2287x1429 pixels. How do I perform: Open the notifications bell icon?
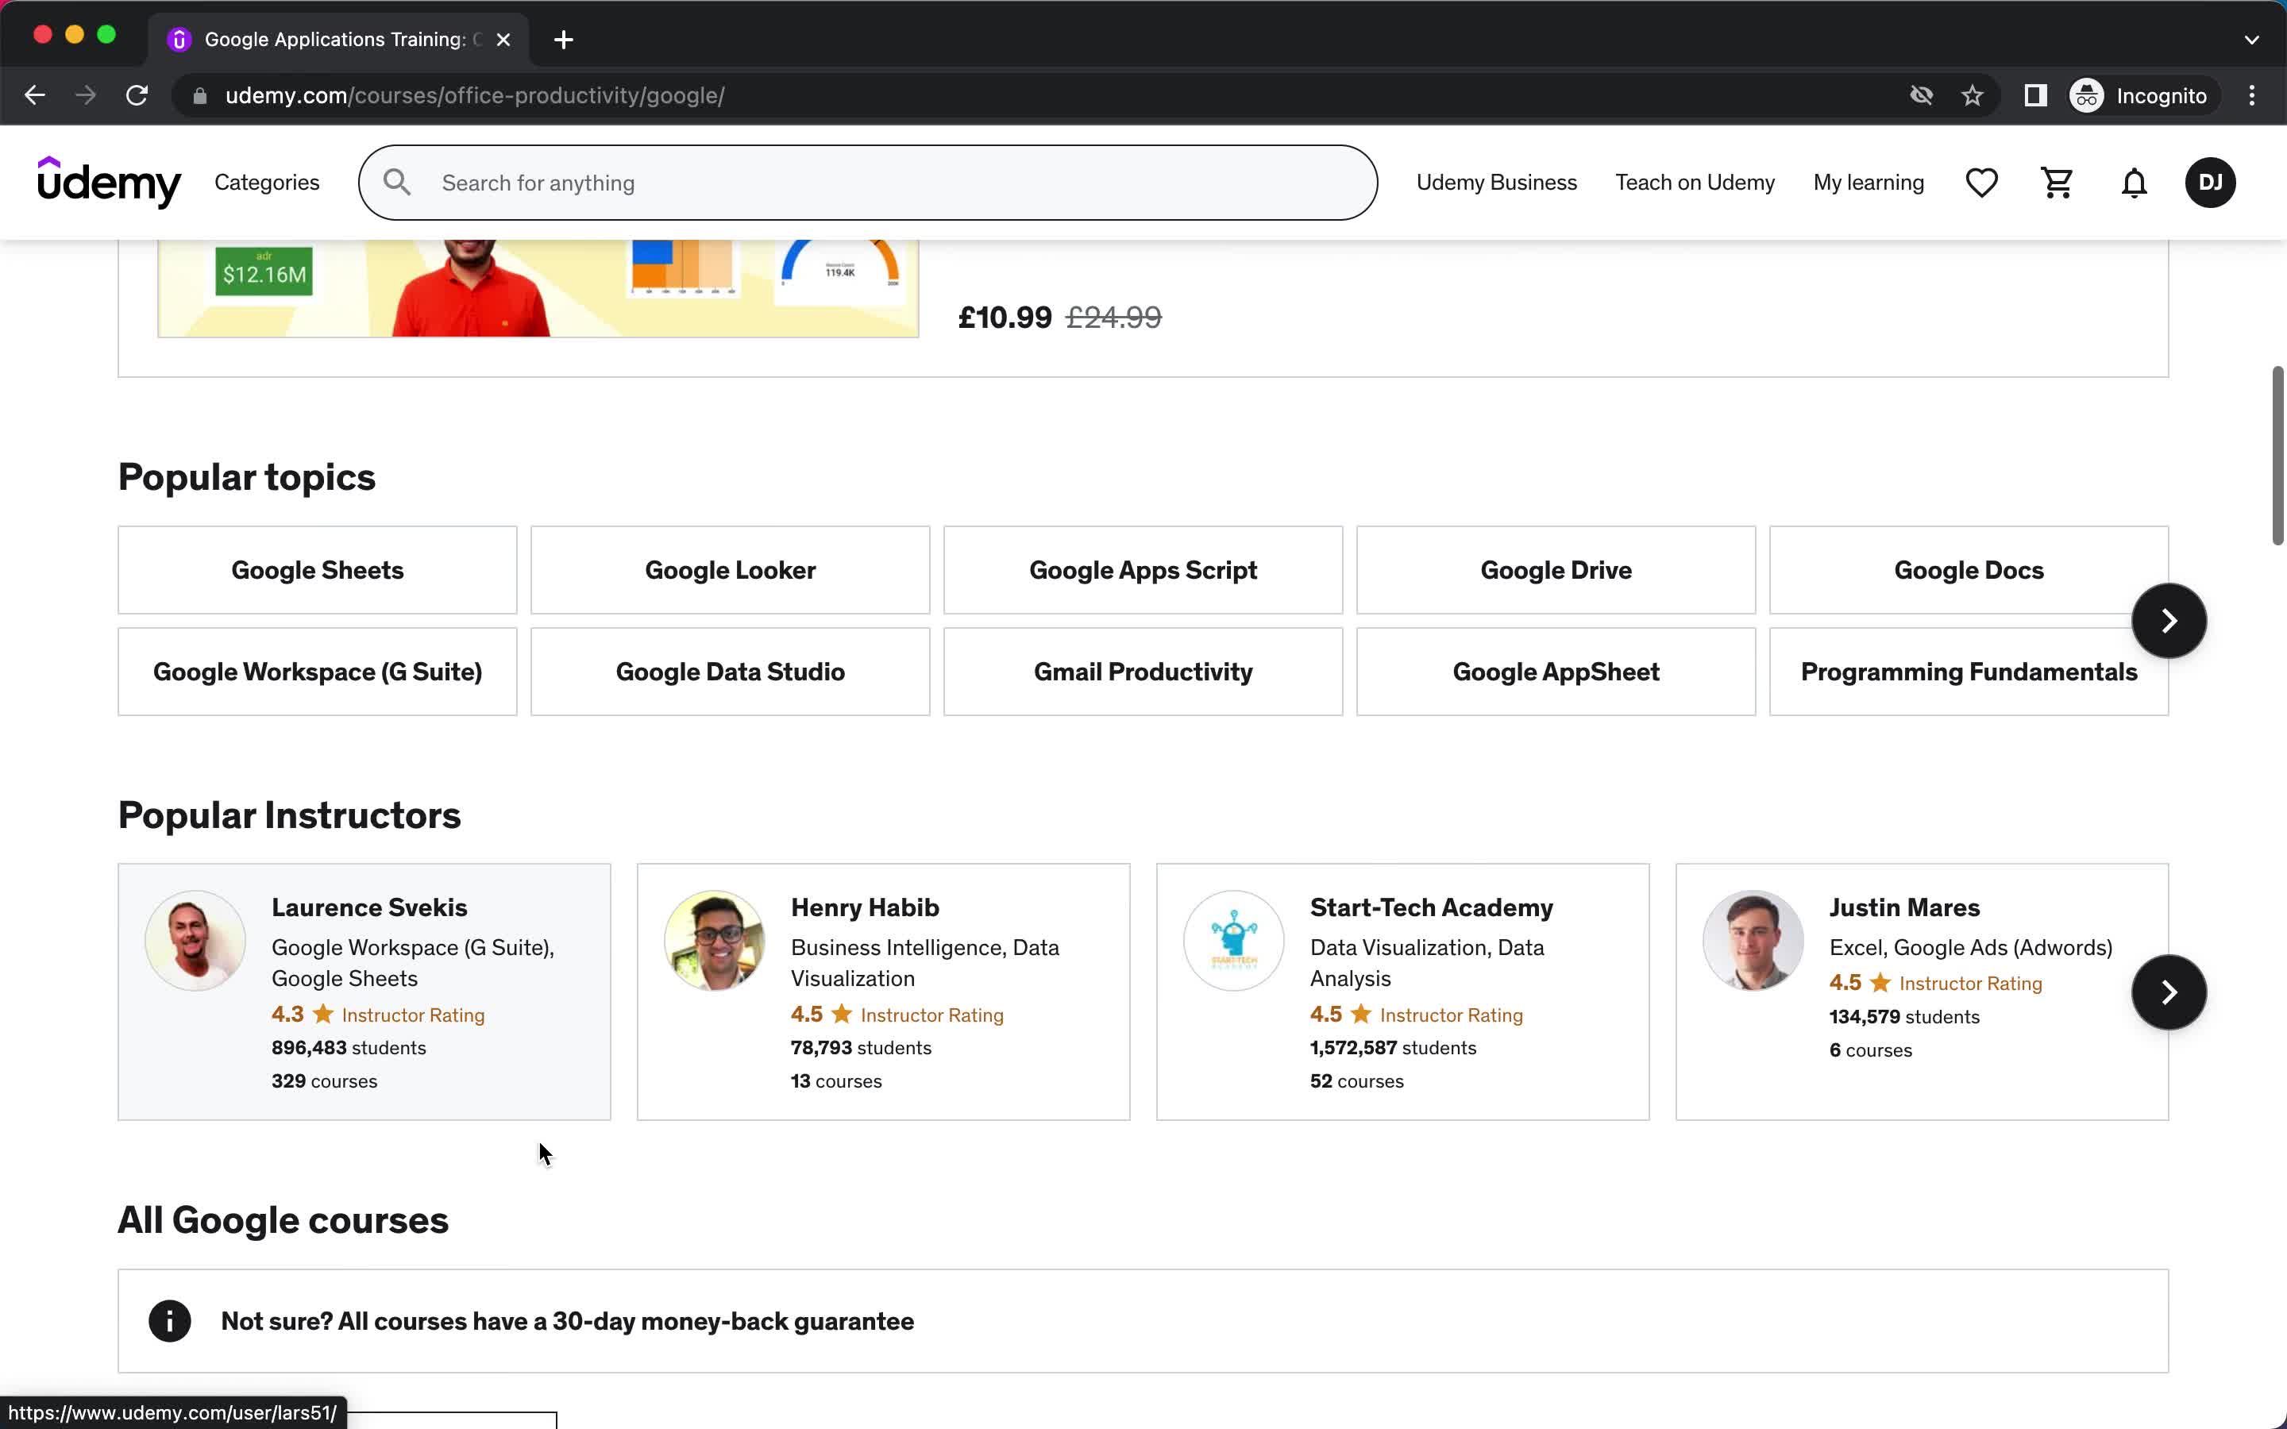2134,183
